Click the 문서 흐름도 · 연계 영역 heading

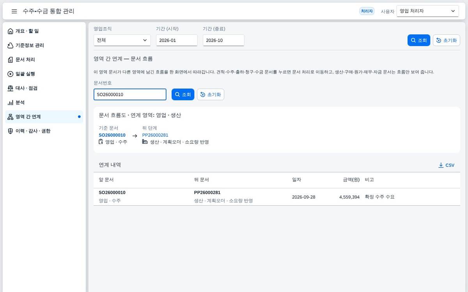click(140, 115)
